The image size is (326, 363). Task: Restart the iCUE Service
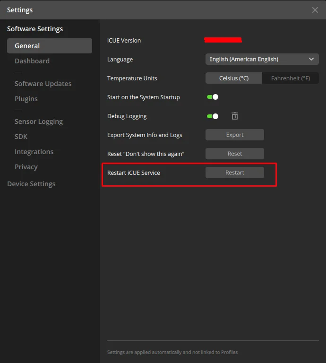tap(234, 173)
